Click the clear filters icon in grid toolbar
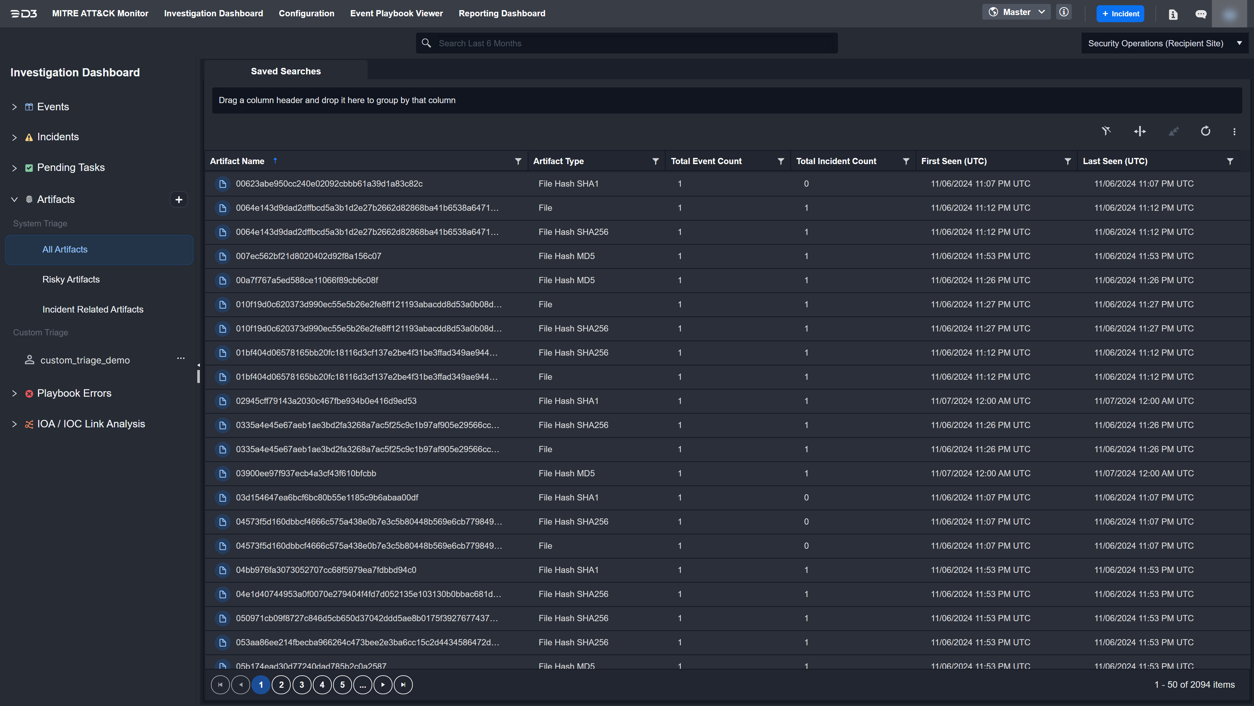The height and width of the screenshot is (706, 1254). [1106, 131]
